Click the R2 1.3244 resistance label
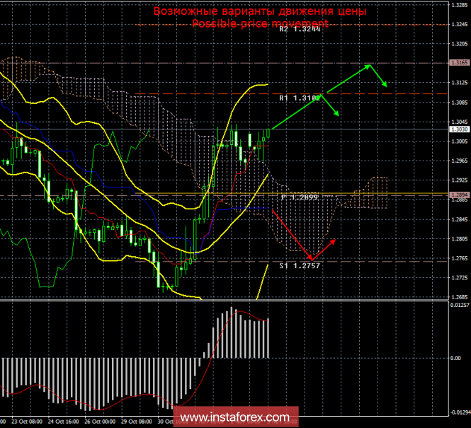The image size is (471, 428). click(300, 29)
